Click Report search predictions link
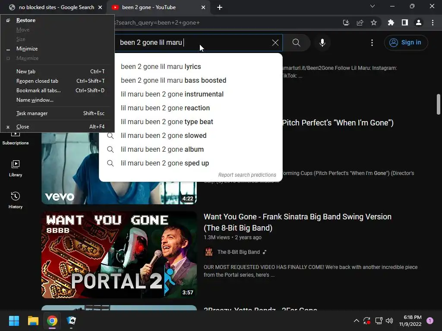This screenshot has height=331, width=442. [x=247, y=175]
